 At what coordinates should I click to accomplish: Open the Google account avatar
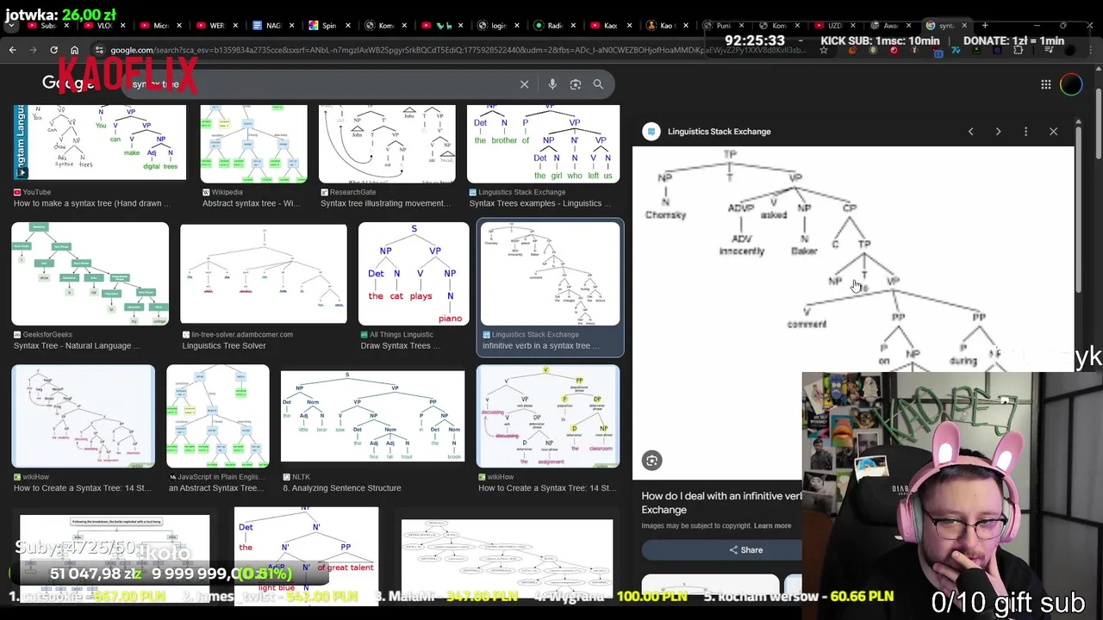pyautogui.click(x=1071, y=84)
